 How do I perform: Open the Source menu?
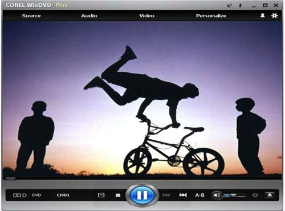point(31,16)
